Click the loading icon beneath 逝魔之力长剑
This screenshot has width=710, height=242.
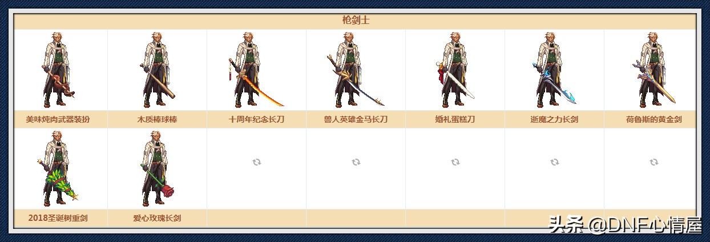tap(554, 162)
